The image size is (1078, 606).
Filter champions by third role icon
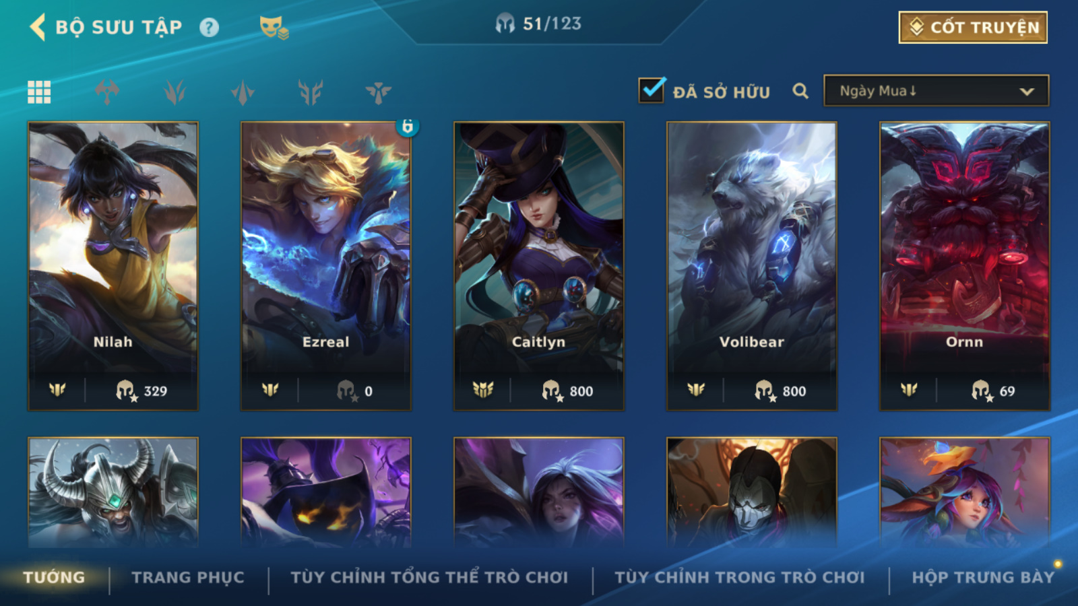point(243,92)
